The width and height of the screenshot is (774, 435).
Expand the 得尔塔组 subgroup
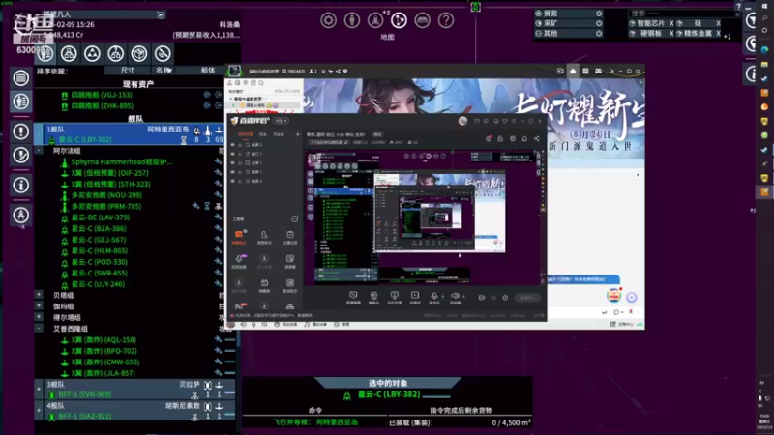tap(39, 317)
